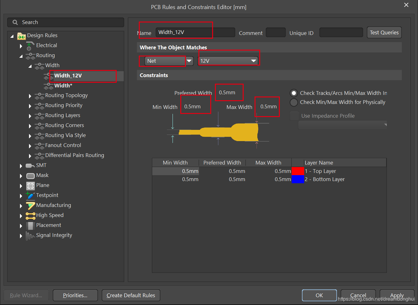Click the Plane category icon
Viewport: 418px width, 305px height.
(x=30, y=186)
